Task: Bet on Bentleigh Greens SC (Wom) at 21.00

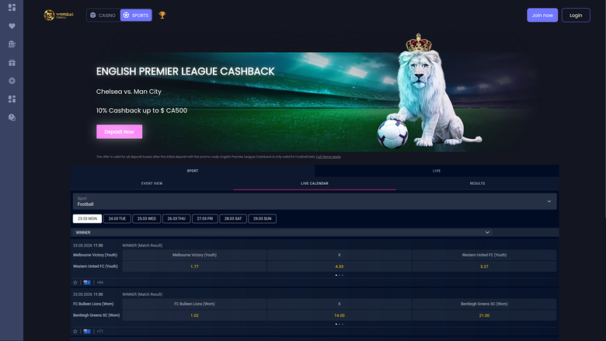Action: (484, 315)
